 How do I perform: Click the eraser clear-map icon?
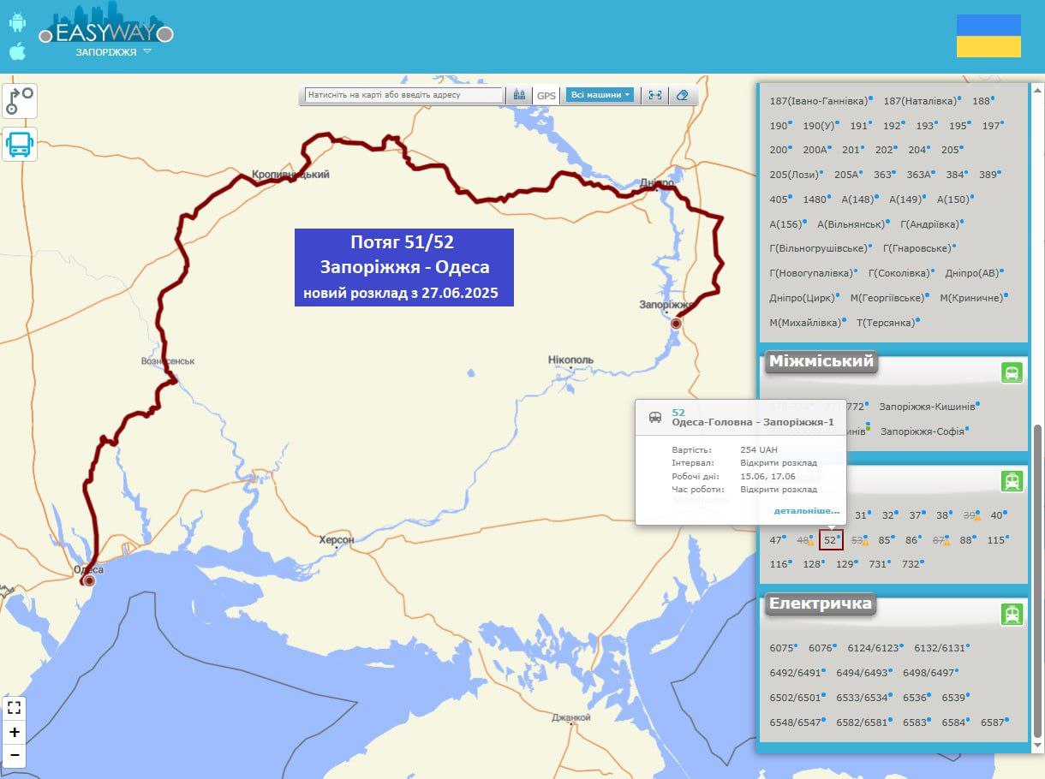point(682,95)
